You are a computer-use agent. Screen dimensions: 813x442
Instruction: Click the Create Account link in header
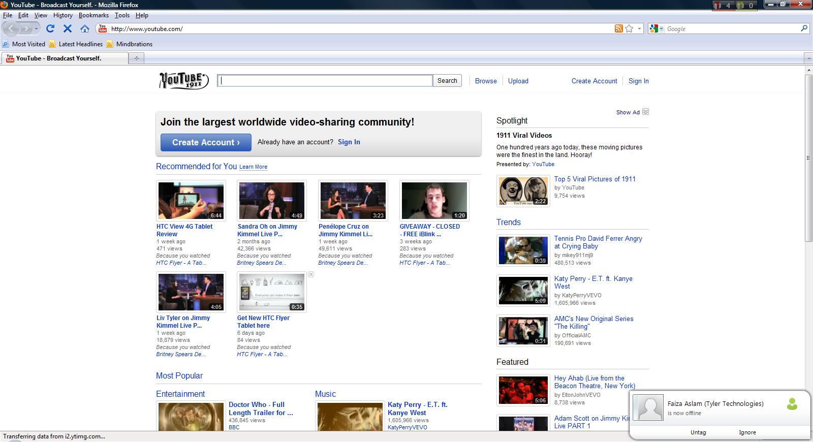pyautogui.click(x=594, y=81)
